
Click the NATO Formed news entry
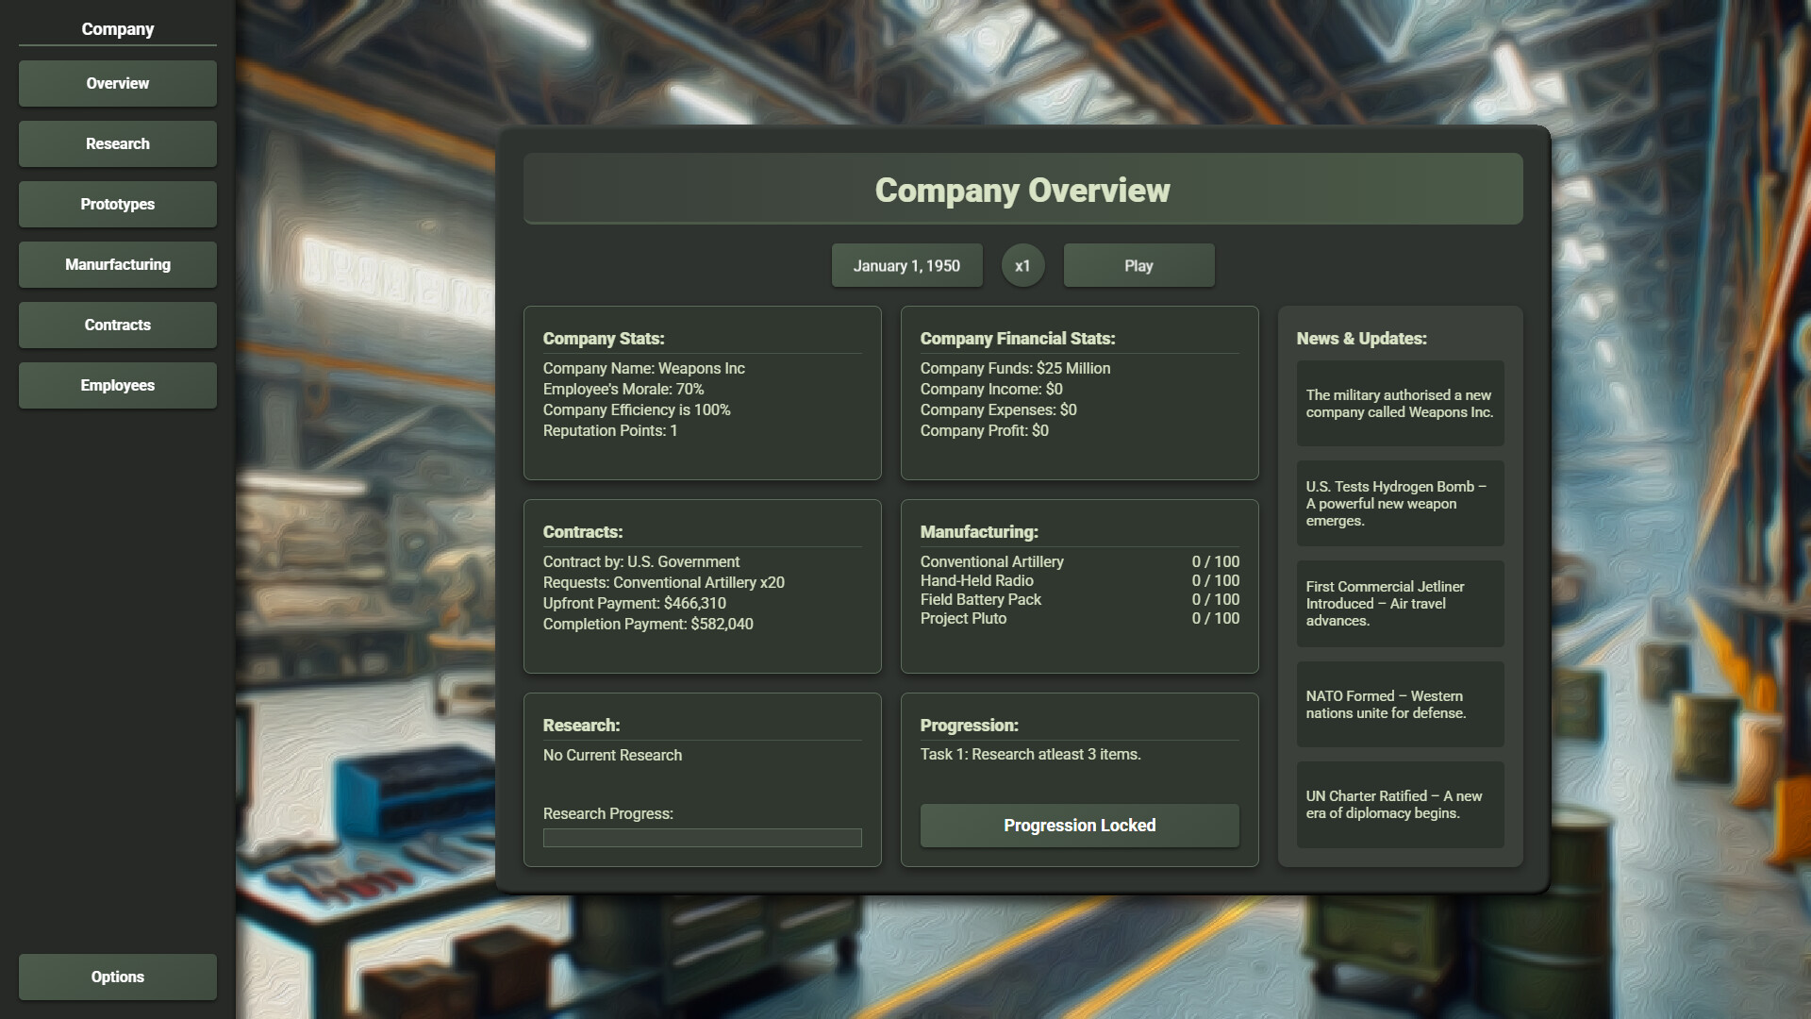coord(1400,704)
